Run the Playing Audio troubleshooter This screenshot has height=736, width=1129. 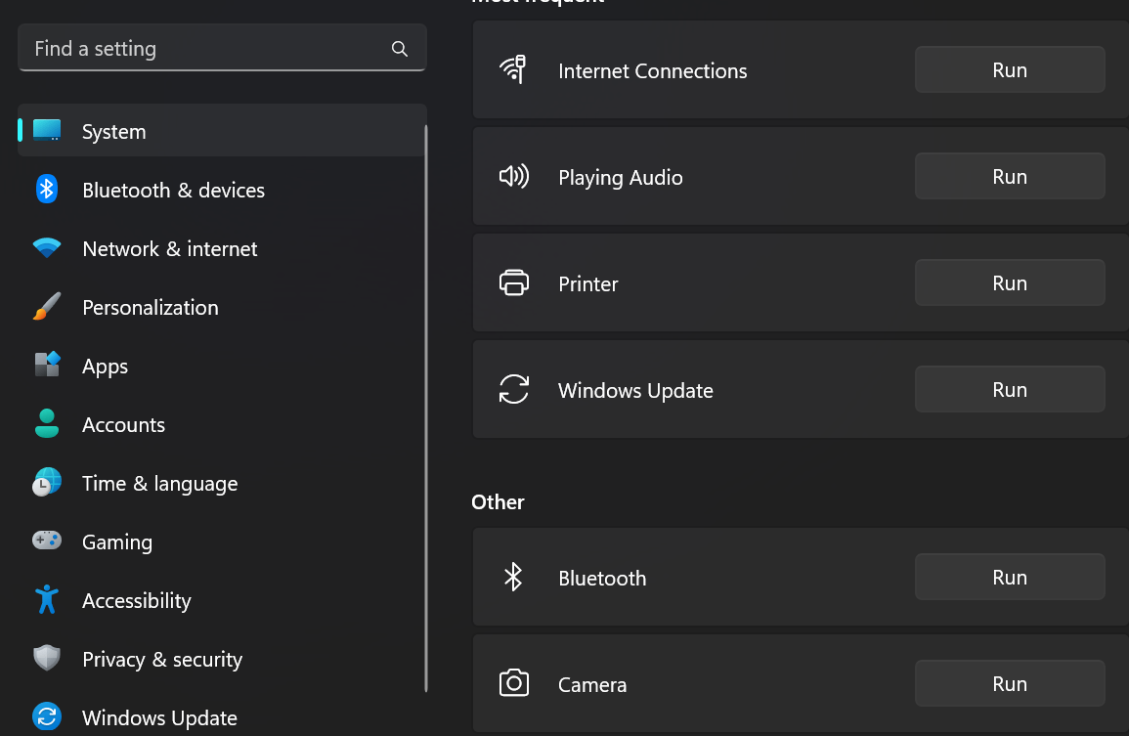click(1009, 177)
